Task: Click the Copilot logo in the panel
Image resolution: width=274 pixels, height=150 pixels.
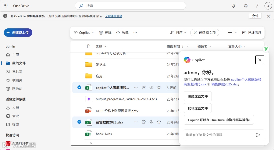Action: [x=187, y=60]
